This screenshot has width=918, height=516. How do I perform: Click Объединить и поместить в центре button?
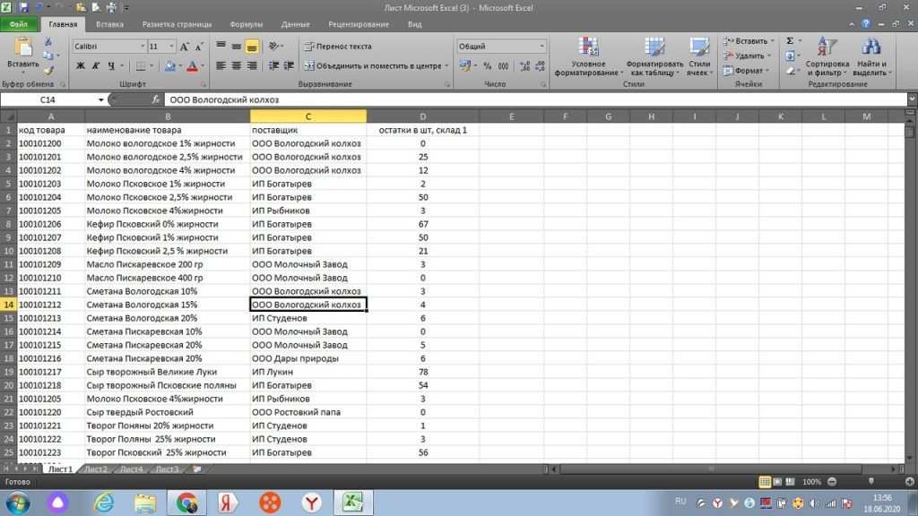(x=373, y=65)
